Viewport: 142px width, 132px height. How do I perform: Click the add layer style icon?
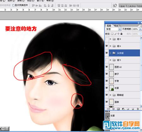pos(113,109)
